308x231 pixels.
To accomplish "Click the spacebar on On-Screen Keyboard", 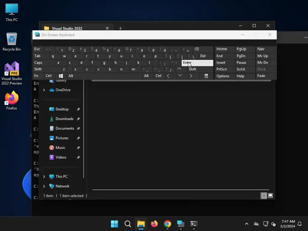I will (110, 76).
